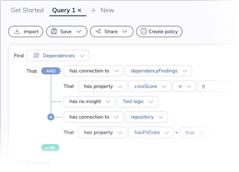Click the + OR button

(50, 148)
